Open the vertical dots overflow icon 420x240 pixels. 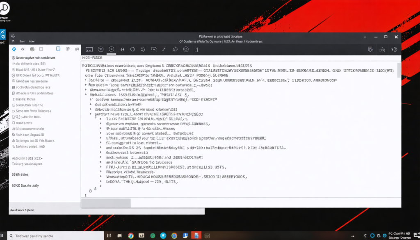(197, 49)
